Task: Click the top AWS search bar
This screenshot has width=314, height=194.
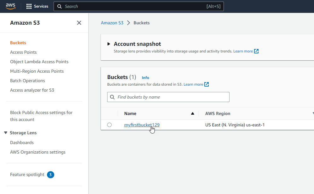Action: tap(139, 6)
